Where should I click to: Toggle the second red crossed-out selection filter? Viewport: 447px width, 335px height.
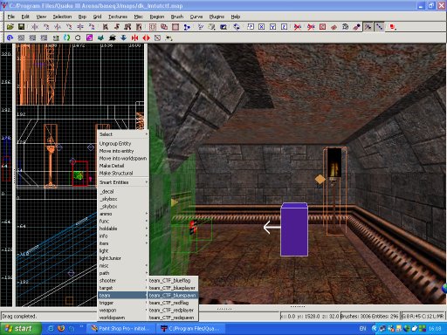[311, 27]
